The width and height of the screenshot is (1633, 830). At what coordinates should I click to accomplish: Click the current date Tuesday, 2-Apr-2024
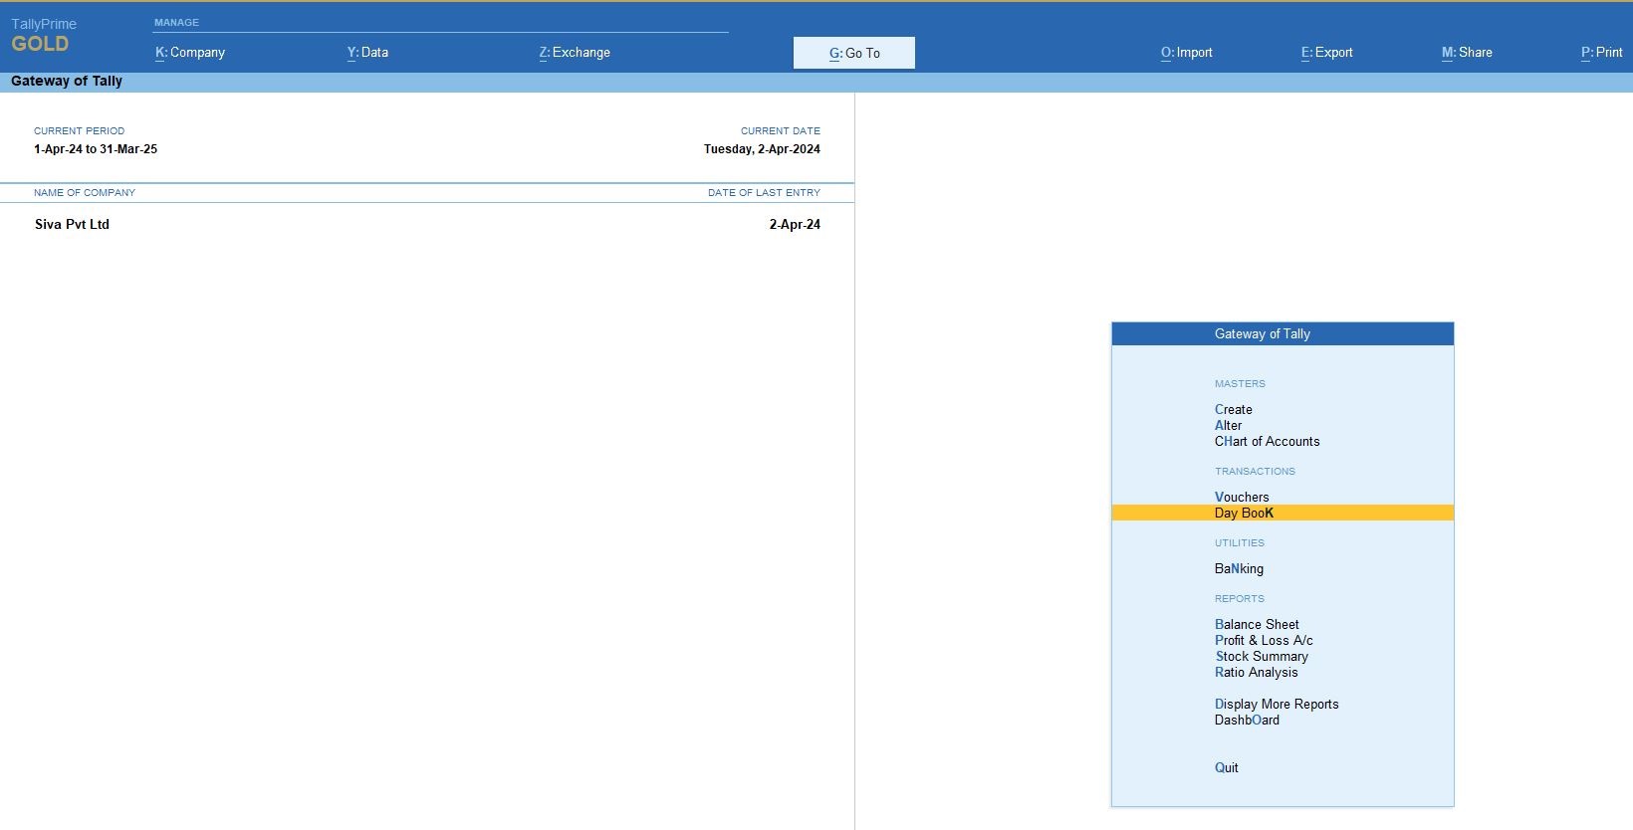tap(762, 149)
